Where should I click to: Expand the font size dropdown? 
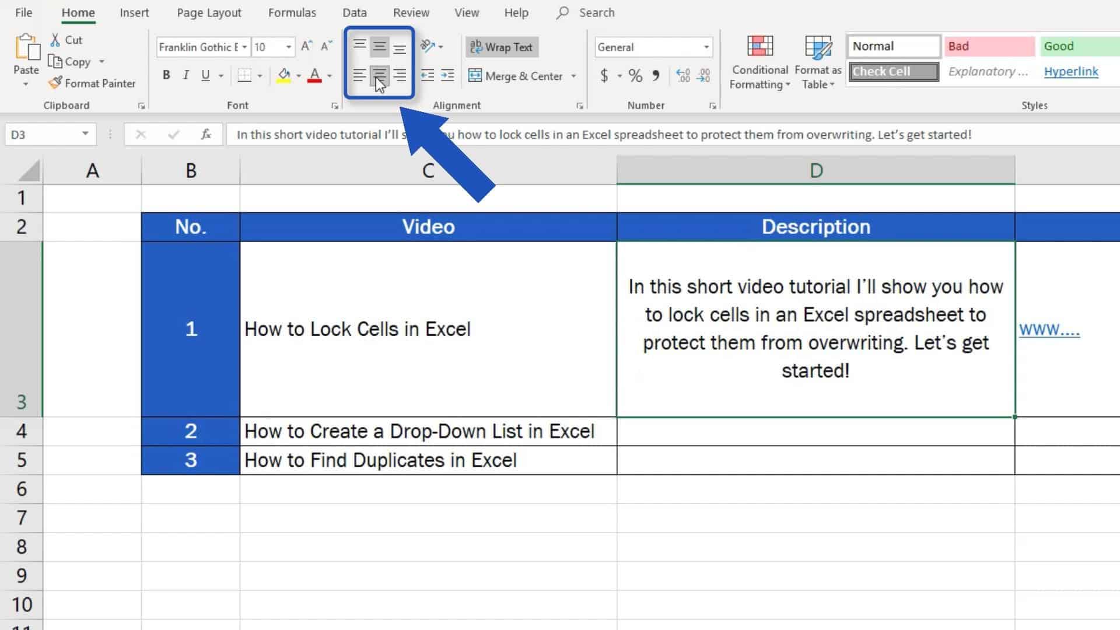pos(288,46)
